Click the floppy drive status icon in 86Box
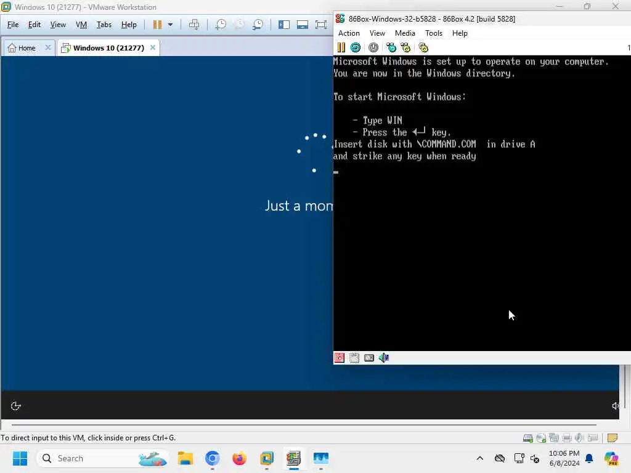Screen dimensions: 631x473 340,358
